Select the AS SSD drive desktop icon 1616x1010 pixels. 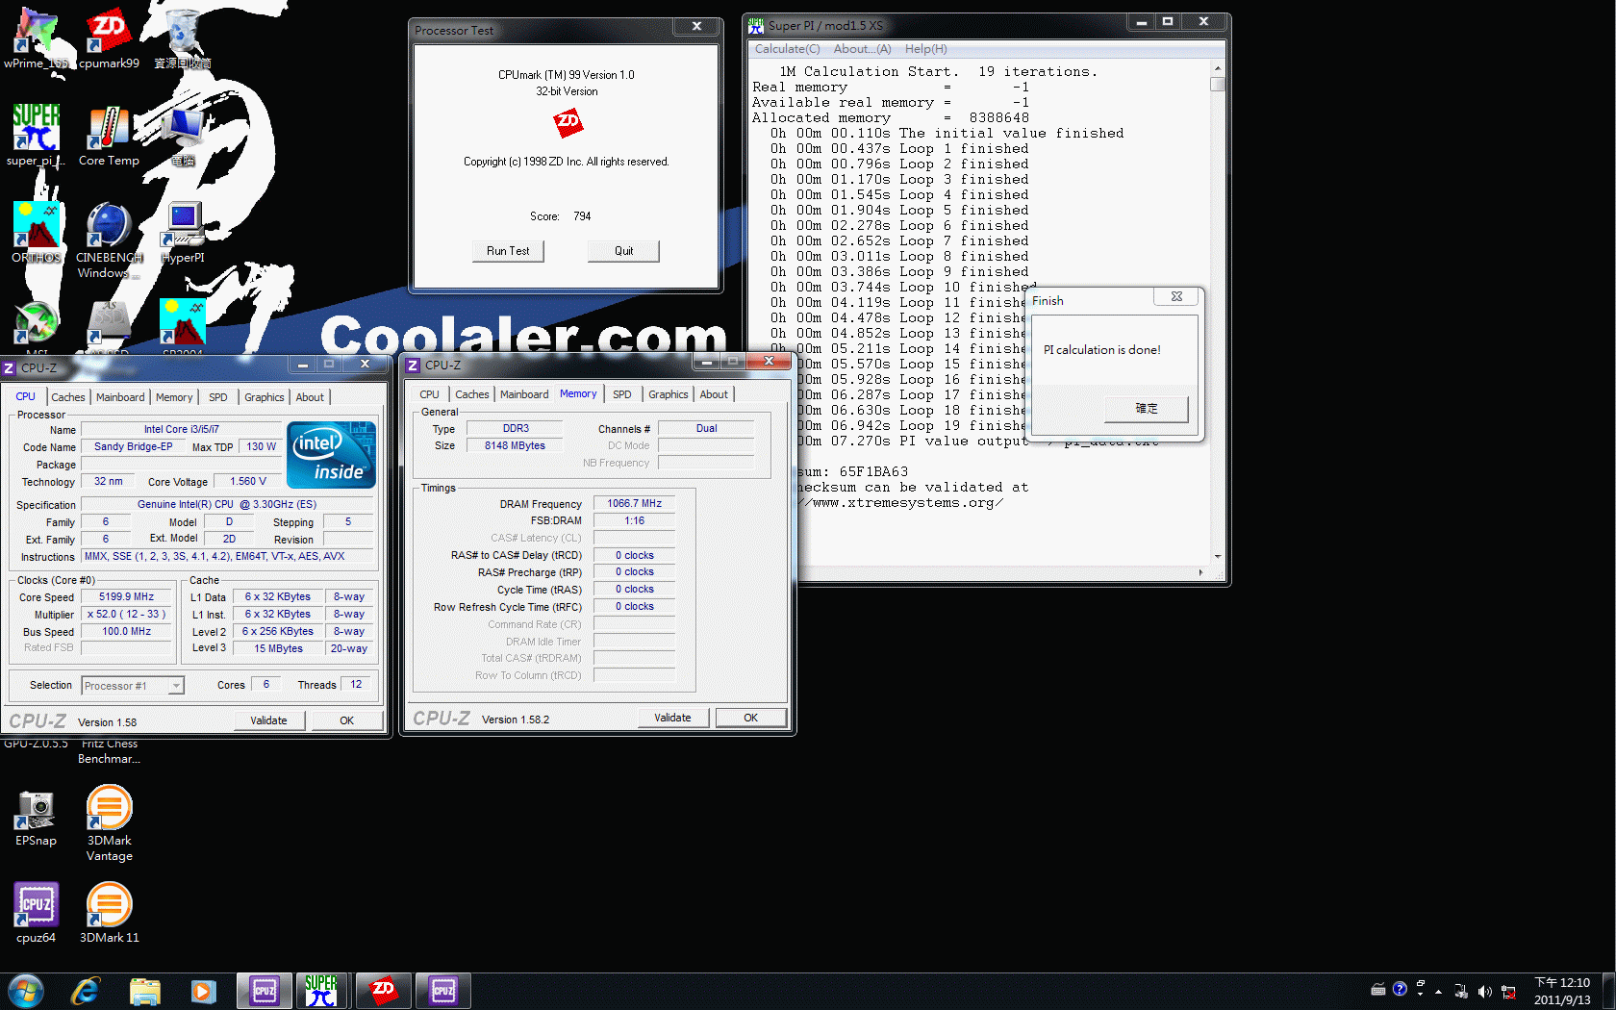pos(109,325)
